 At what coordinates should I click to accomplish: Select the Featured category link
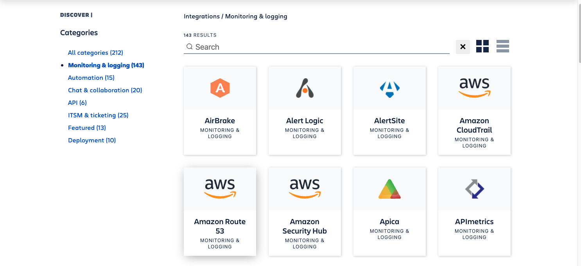[87, 128]
